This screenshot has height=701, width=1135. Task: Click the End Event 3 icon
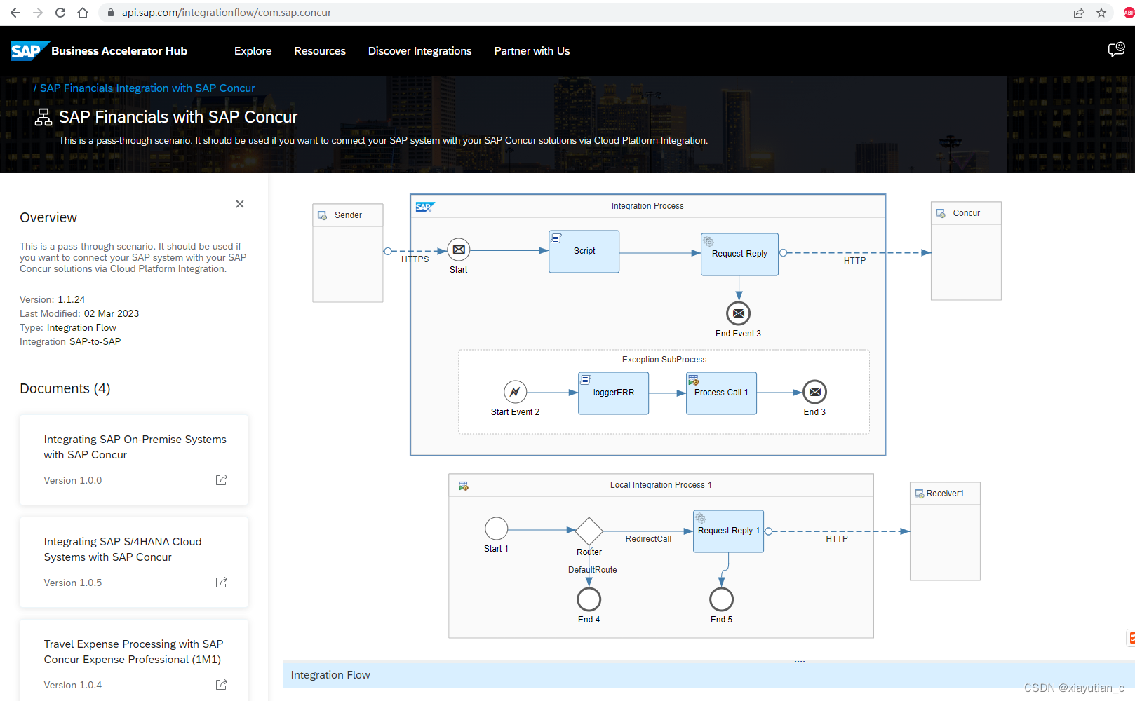pos(739,313)
